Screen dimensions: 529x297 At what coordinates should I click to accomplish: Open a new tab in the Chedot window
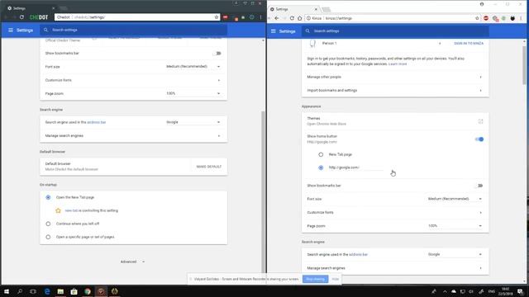point(63,8)
